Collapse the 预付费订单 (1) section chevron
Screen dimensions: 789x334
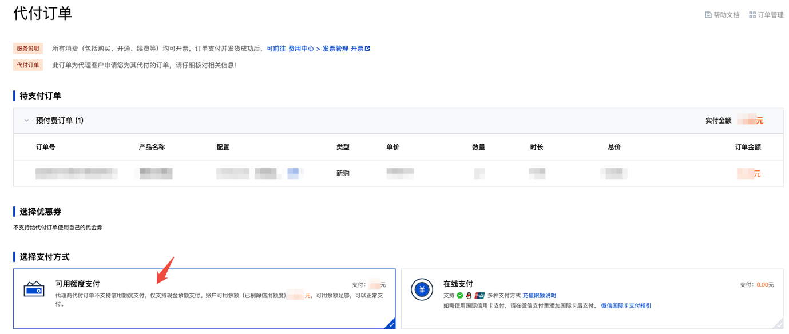26,121
